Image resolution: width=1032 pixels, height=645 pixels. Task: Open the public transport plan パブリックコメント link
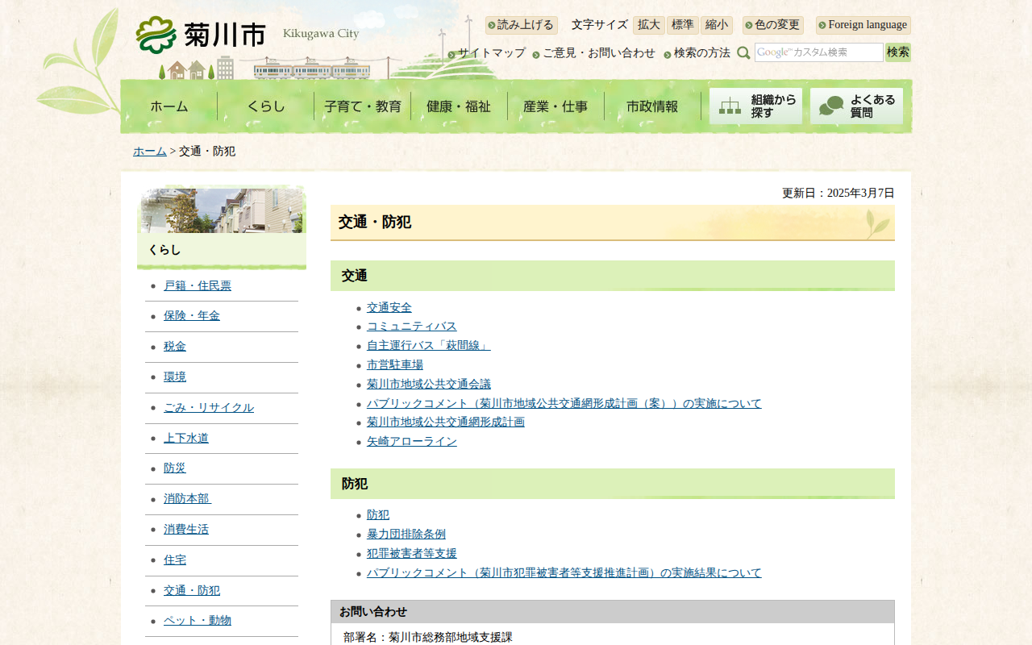[x=564, y=404]
